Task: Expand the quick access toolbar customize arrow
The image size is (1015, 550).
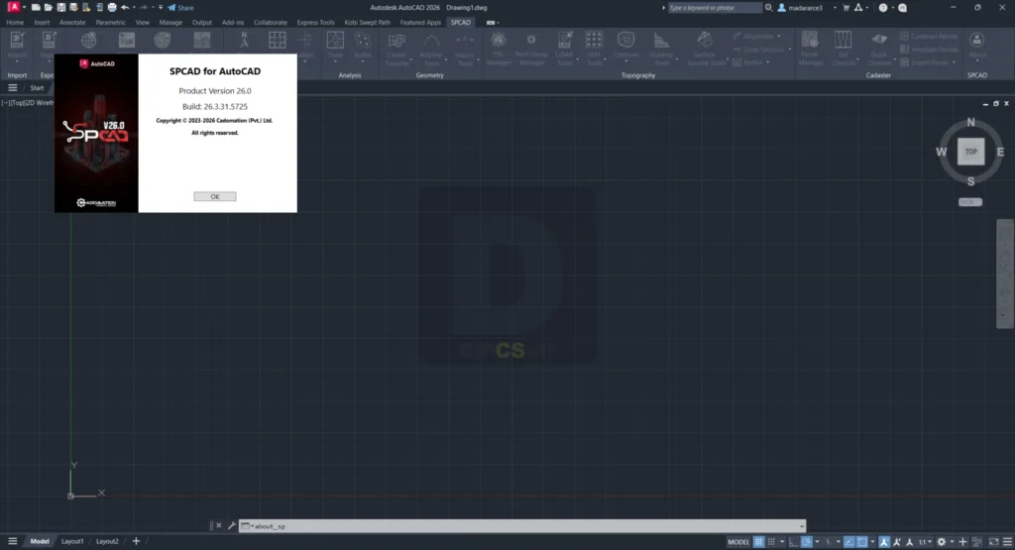Action: [161, 8]
